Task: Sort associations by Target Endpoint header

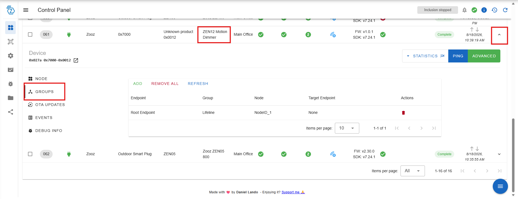Action: pos(322,98)
